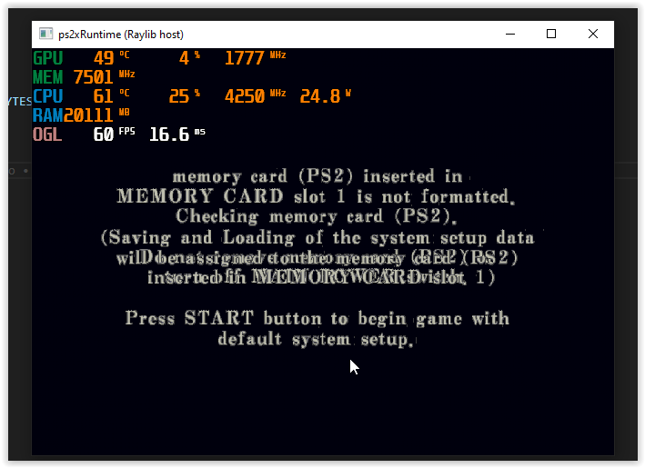The image size is (645, 468).
Task: Click the CPU load value 25 %
Action: tap(185, 96)
